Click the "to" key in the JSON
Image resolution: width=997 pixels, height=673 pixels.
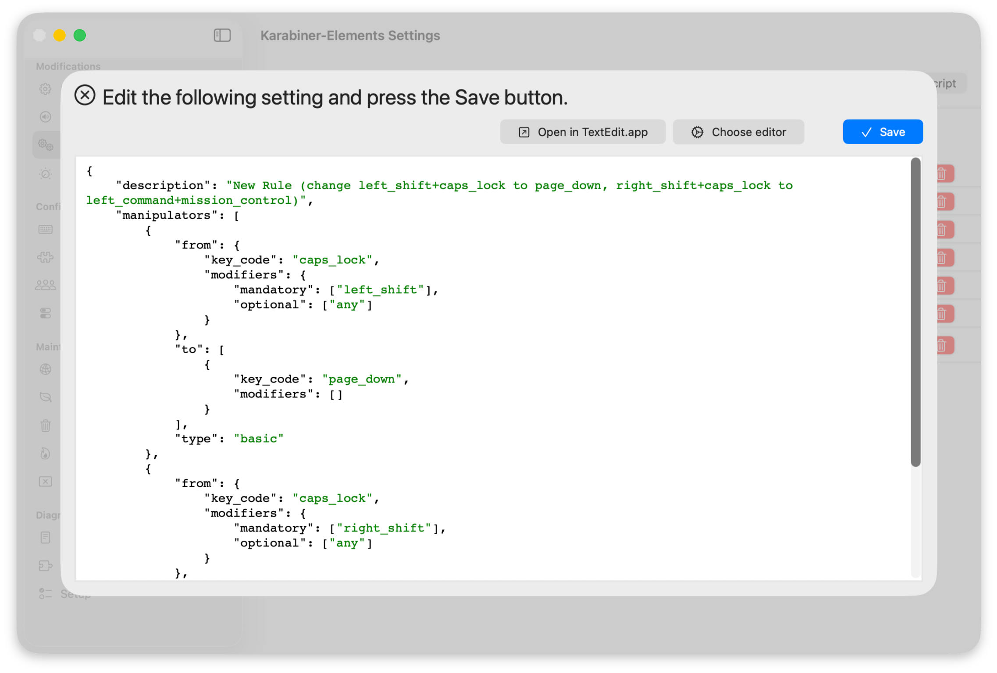[189, 349]
